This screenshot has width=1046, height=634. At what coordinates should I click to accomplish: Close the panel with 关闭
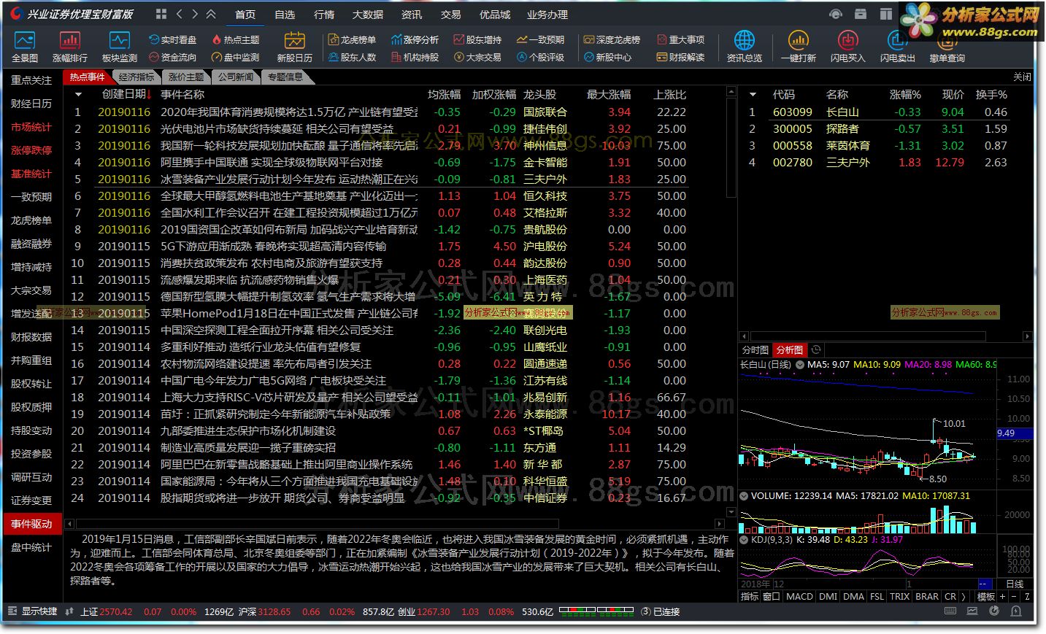pyautogui.click(x=1022, y=77)
